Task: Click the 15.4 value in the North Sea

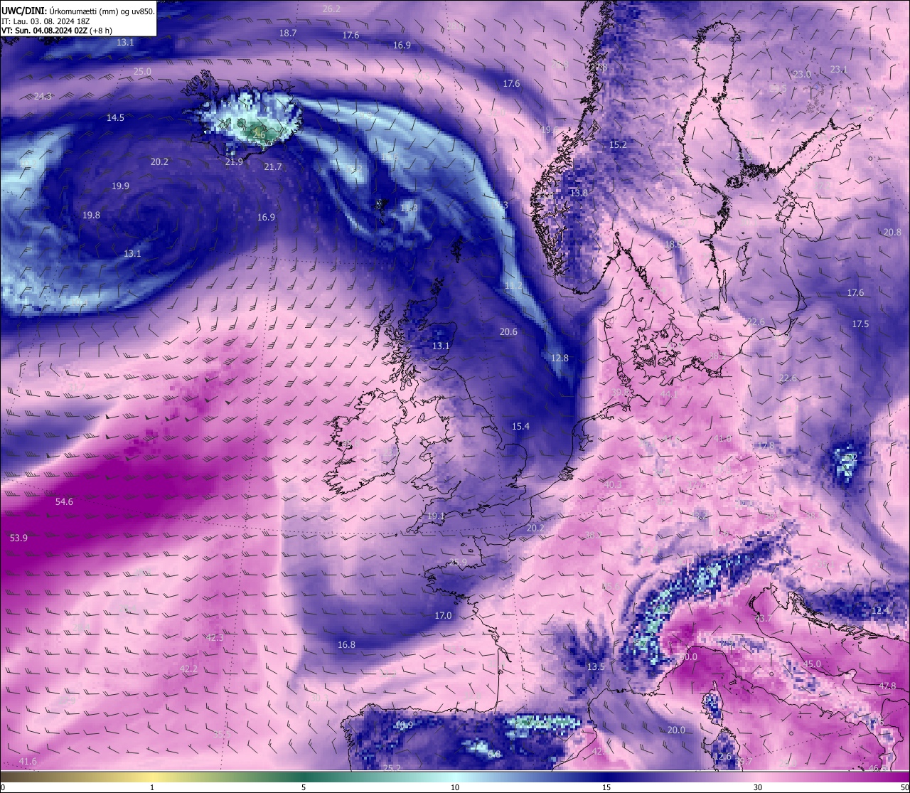Action: 520,426
